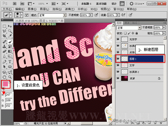Viewport: 168px width, 126px height.
Task: Select the Healing Brush tool
Action: tap(4, 42)
